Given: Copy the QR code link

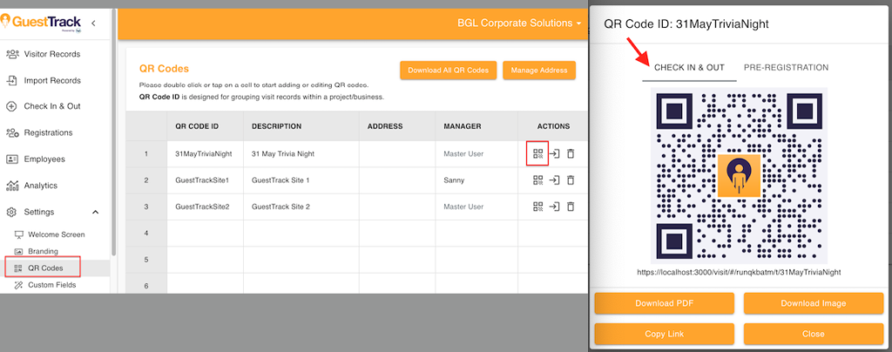Looking at the screenshot, I should (x=665, y=334).
